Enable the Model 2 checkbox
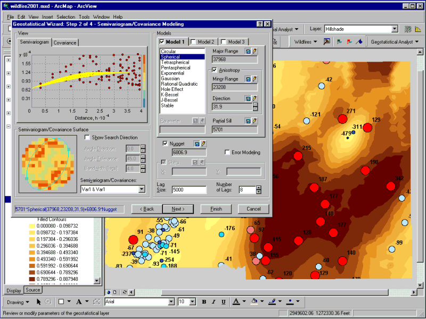The width and height of the screenshot is (426, 319). (x=193, y=42)
